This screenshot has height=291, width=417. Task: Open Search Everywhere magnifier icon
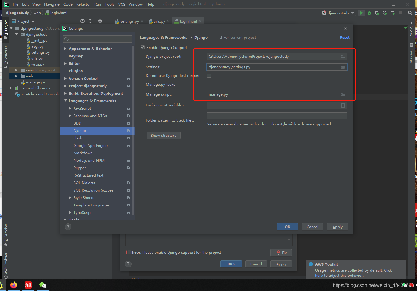point(410,13)
